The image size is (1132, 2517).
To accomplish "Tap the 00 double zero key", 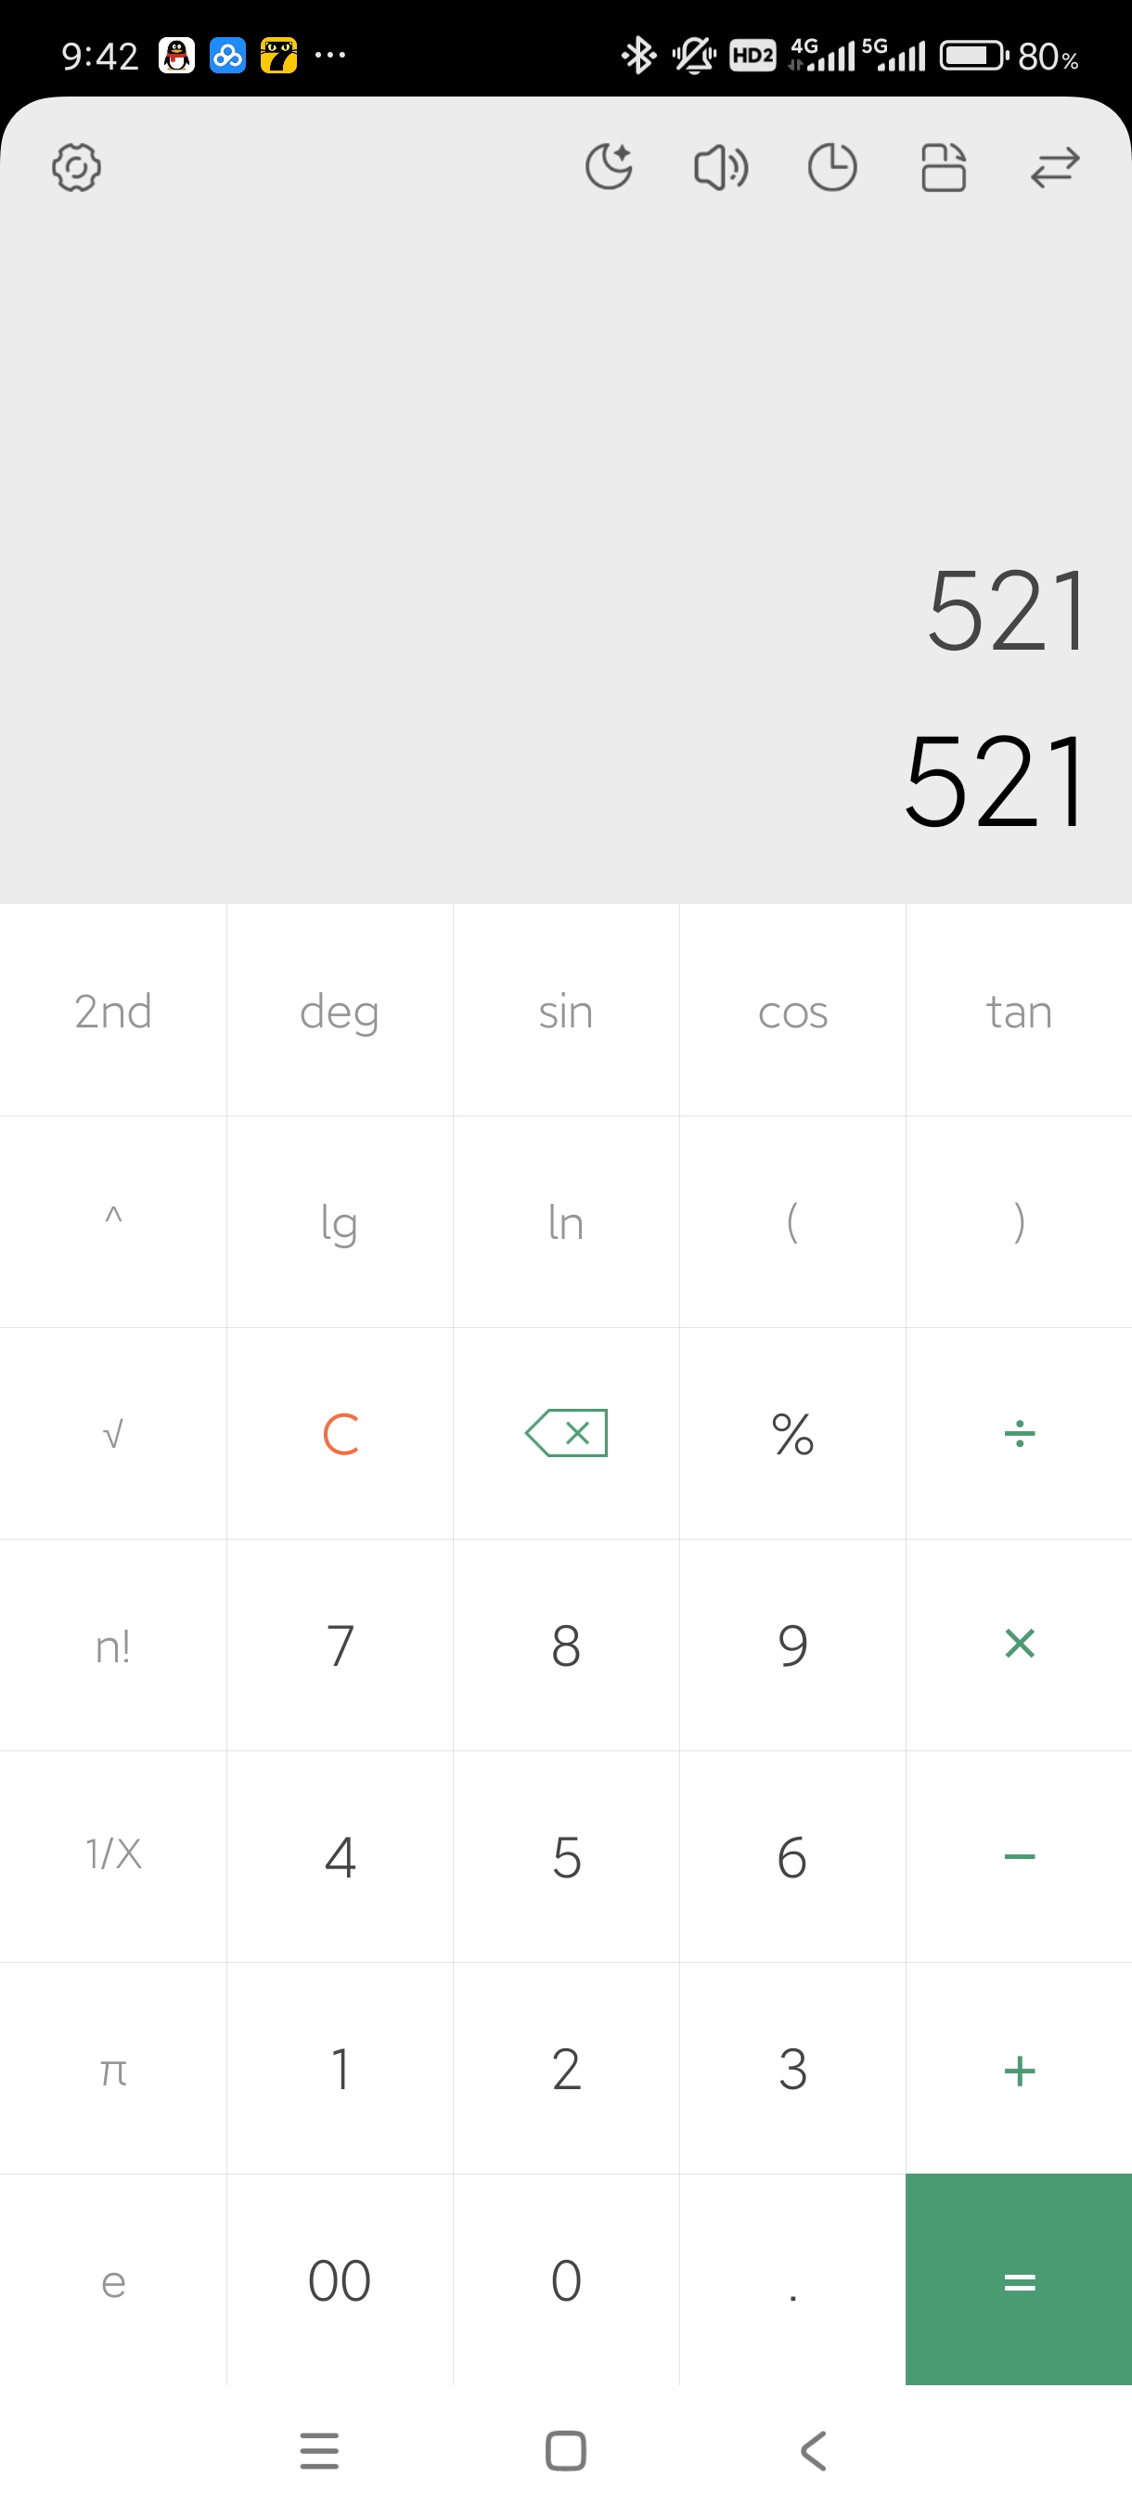I will click(x=339, y=2278).
